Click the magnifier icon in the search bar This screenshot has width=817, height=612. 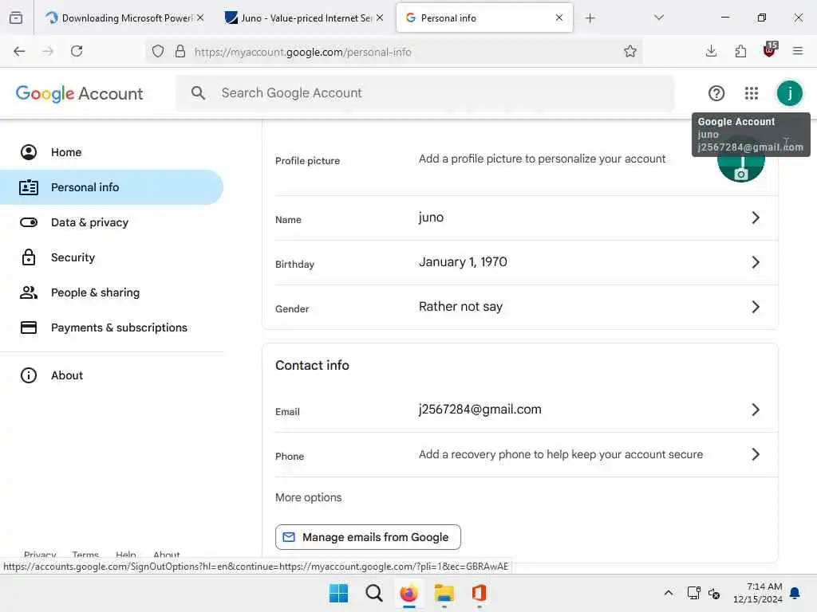coord(198,93)
